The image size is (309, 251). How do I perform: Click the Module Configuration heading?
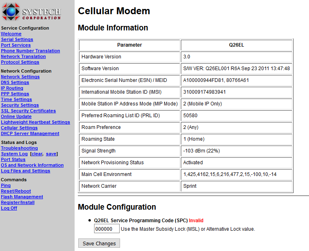pos(117,207)
